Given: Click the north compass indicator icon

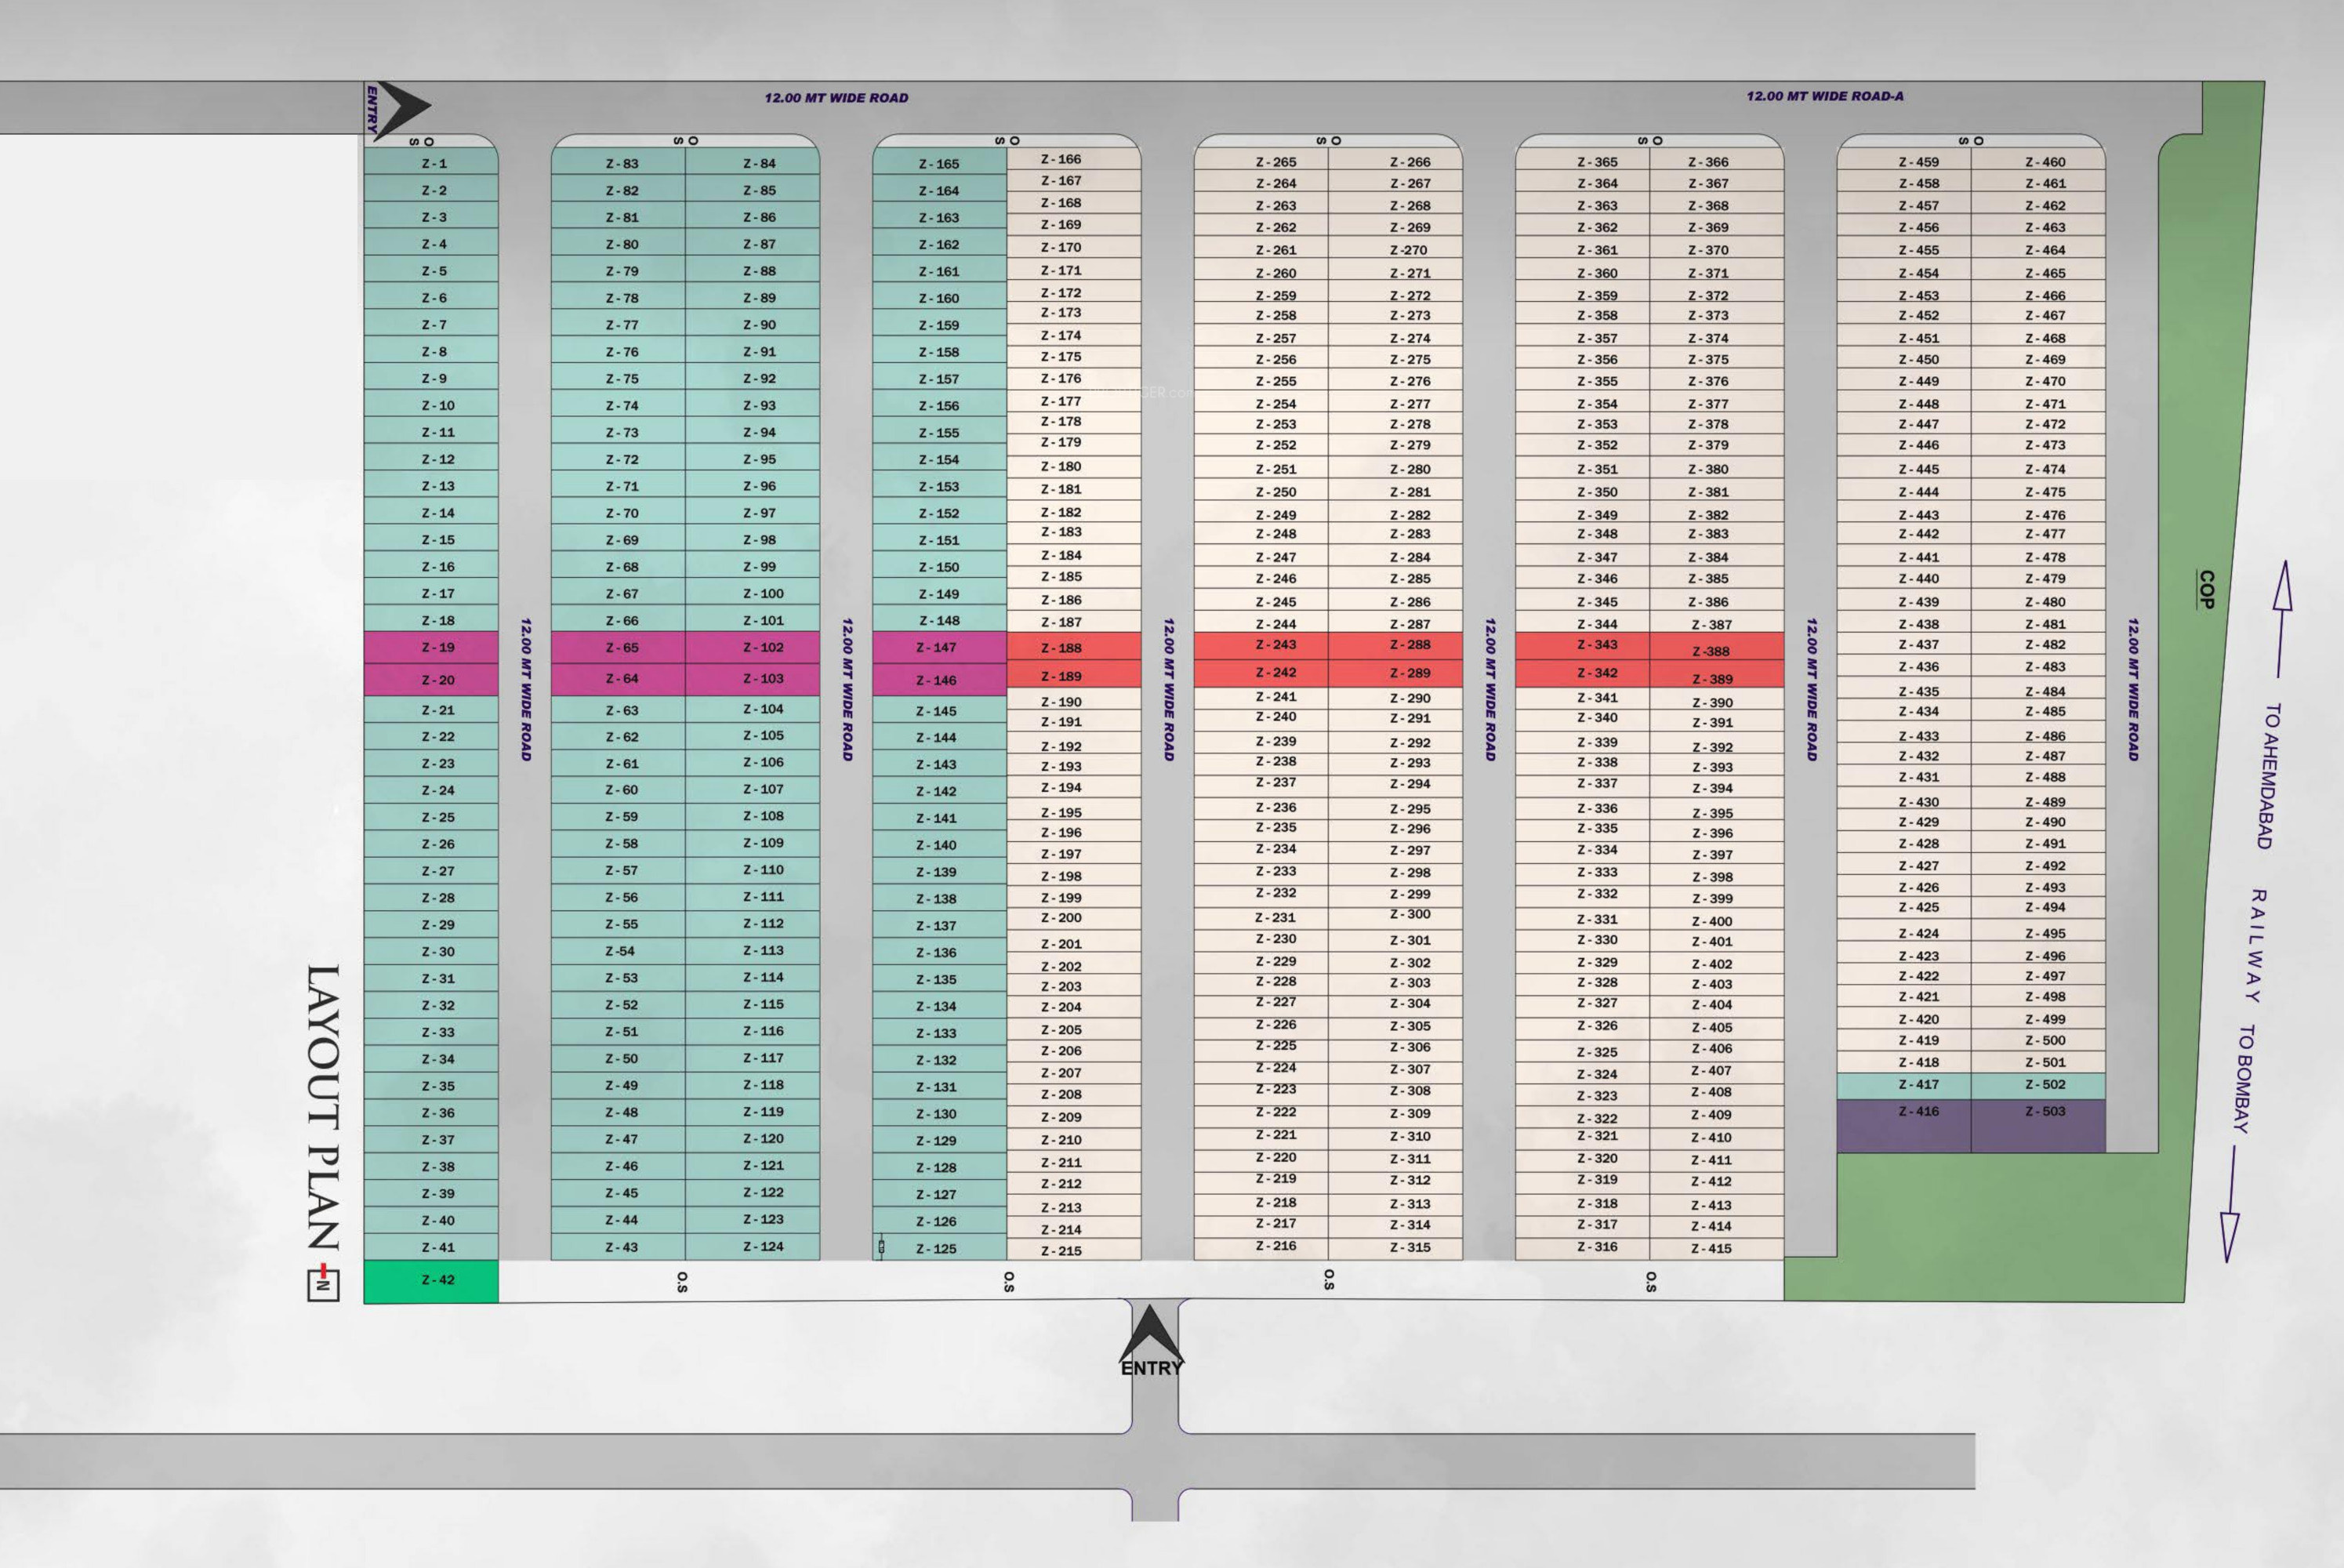Looking at the screenshot, I should [323, 1284].
